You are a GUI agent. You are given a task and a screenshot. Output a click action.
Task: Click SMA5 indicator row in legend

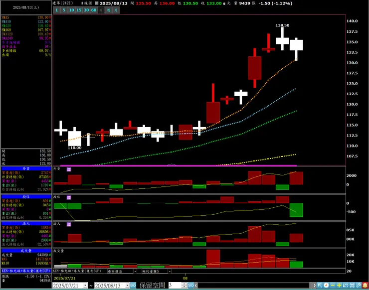(x=26, y=17)
